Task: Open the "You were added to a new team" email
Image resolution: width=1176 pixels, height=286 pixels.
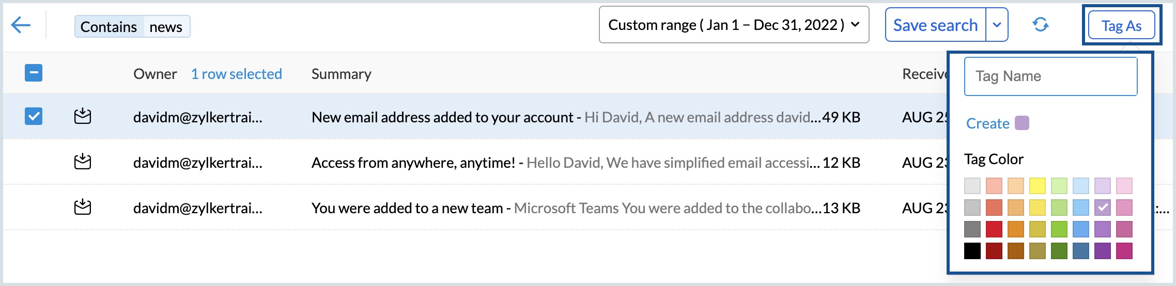Action: pyautogui.click(x=407, y=208)
